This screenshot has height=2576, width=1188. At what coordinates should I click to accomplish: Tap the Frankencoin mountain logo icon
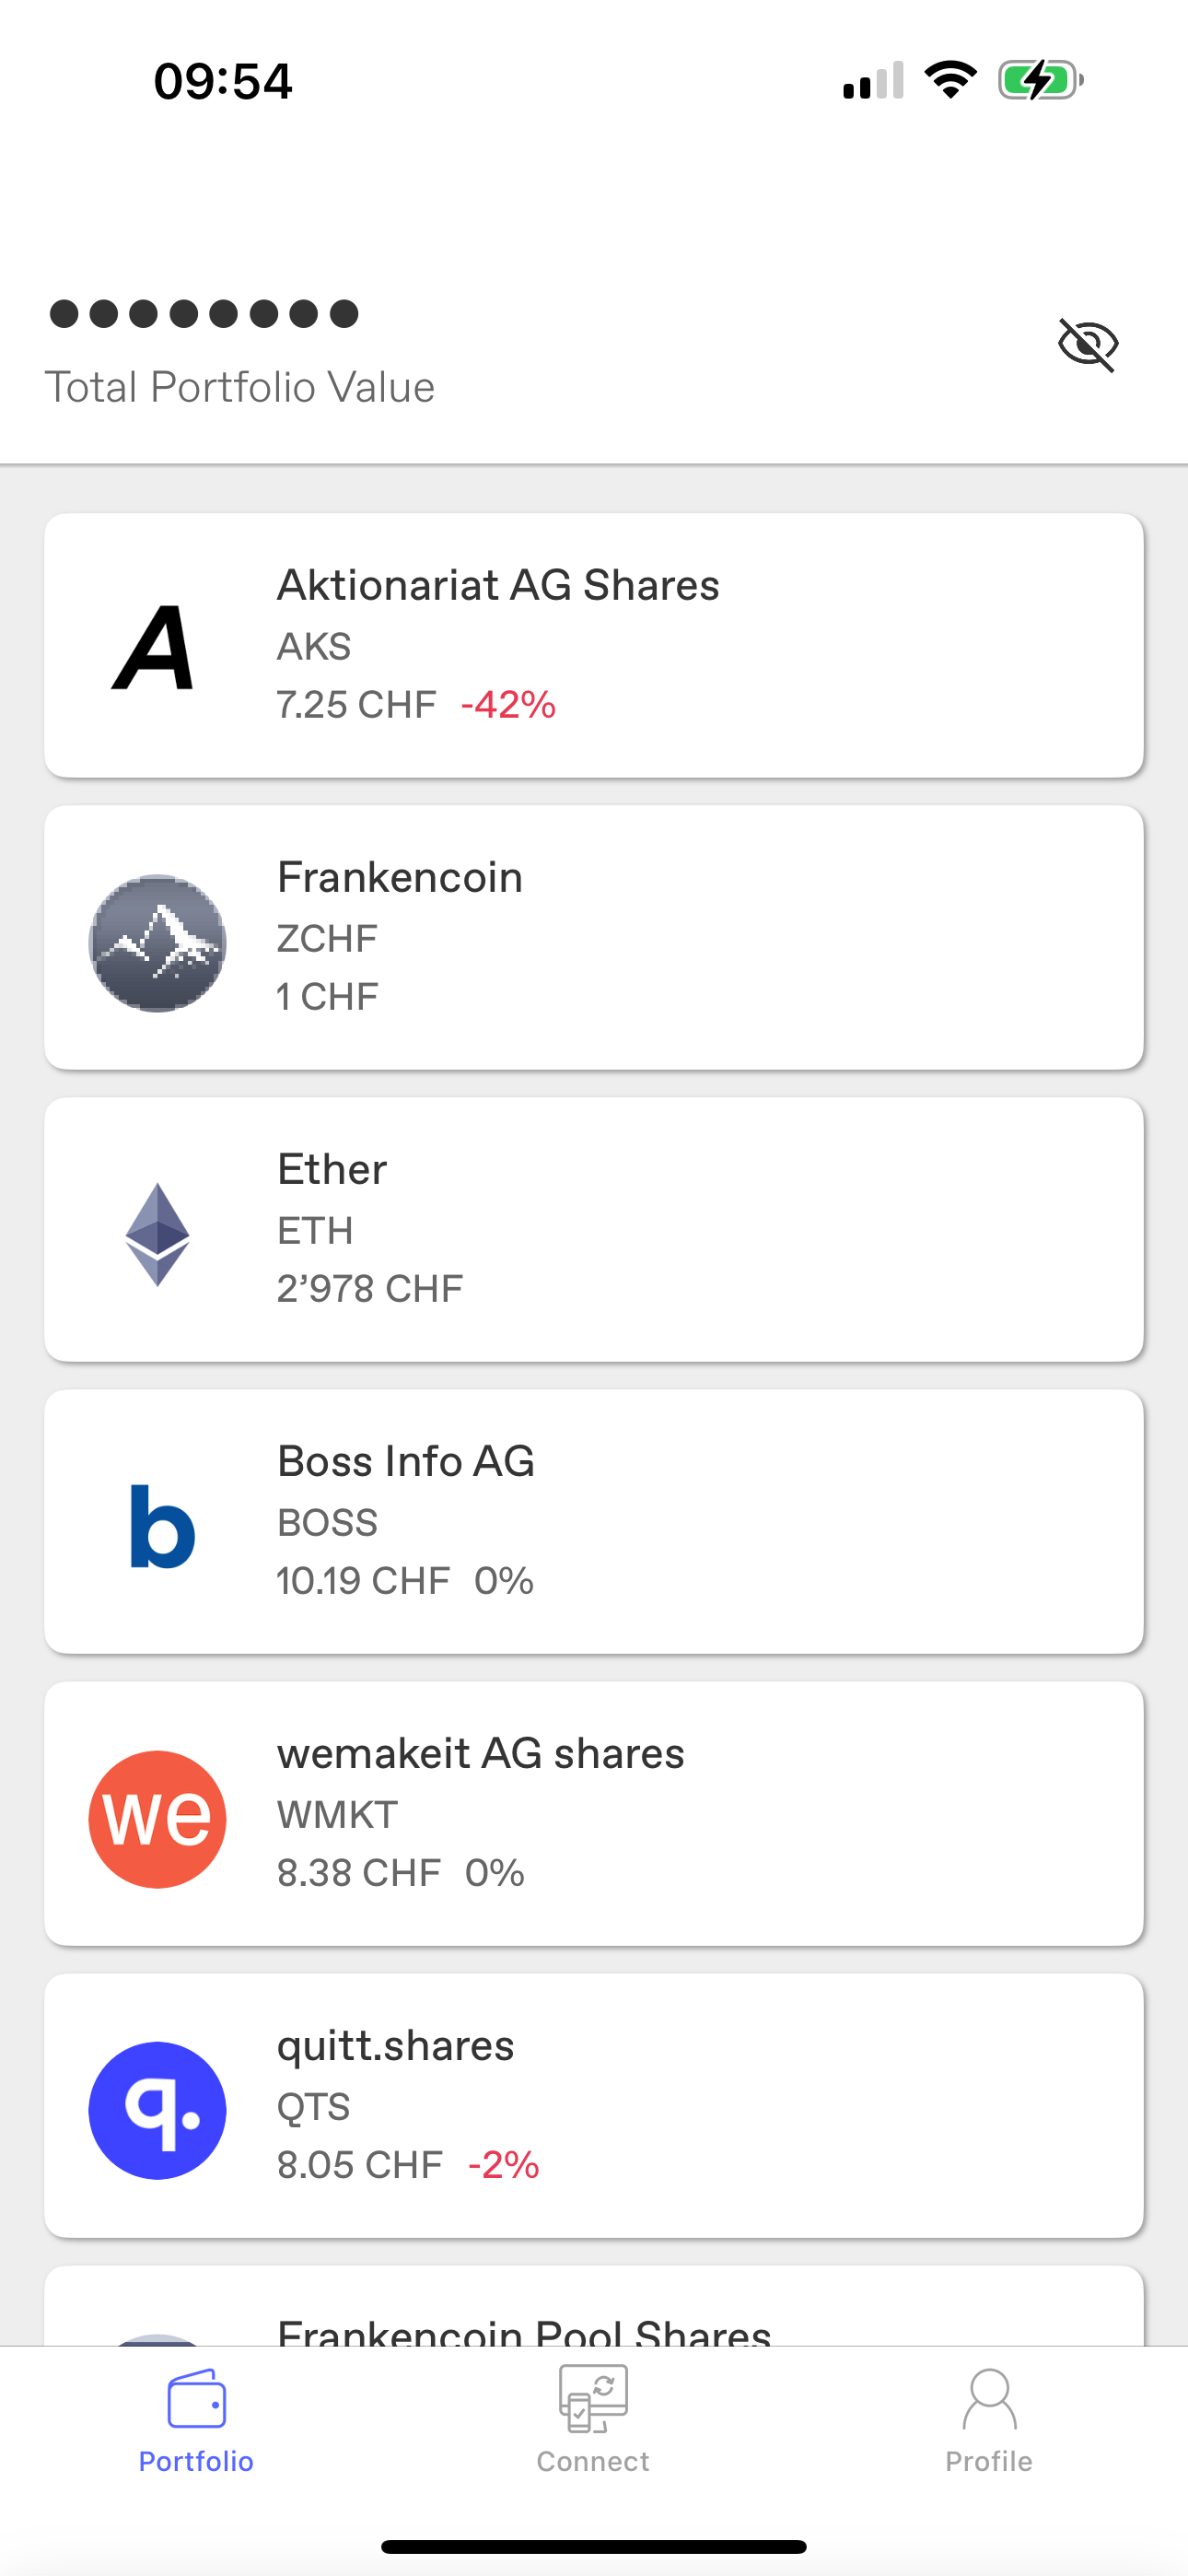click(x=157, y=943)
